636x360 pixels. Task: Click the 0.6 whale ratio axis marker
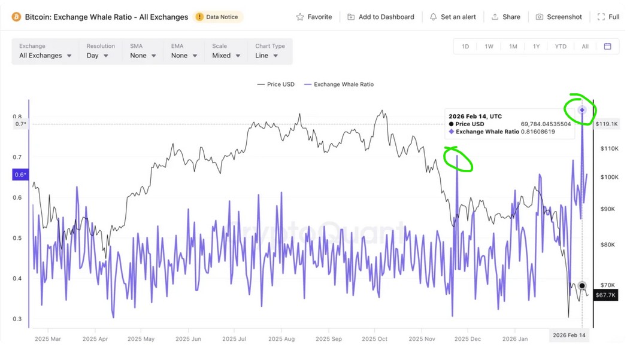click(x=20, y=175)
